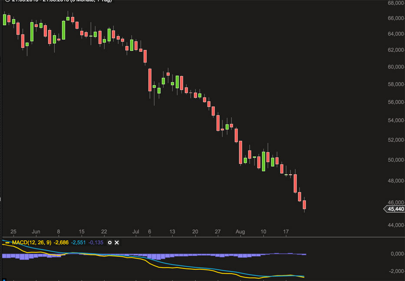Click the 62,000 price axis label

pyautogui.click(x=396, y=50)
